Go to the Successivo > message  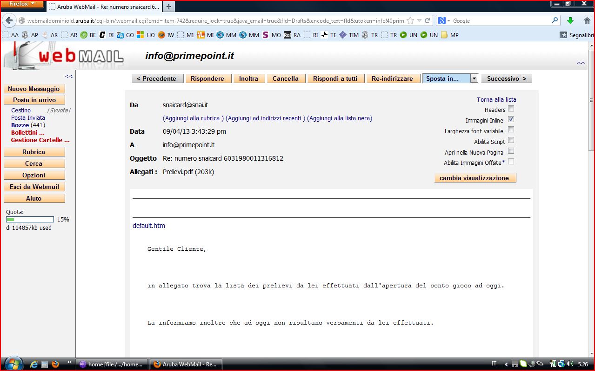click(506, 78)
